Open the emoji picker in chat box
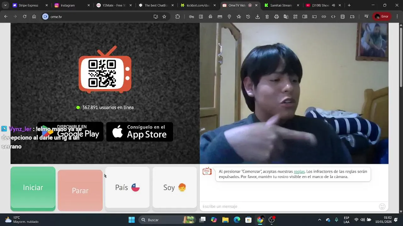Viewport: 403px width, 226px height. (382, 206)
